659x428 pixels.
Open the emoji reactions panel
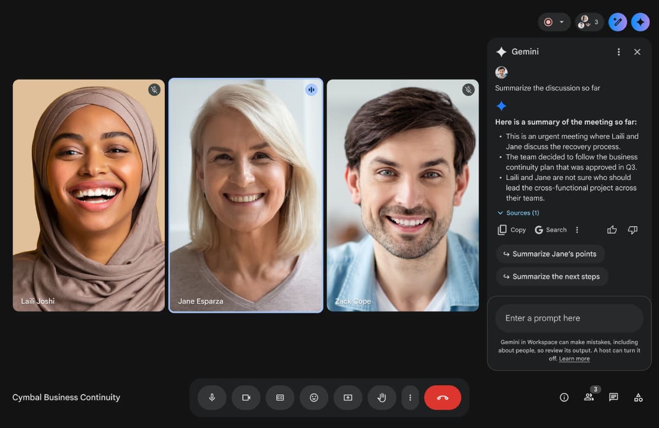[314, 397]
